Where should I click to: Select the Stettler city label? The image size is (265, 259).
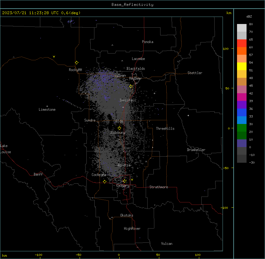pos(195,73)
